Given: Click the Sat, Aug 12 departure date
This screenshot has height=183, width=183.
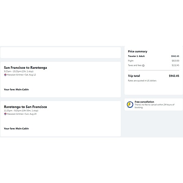Looking at the screenshot, I should (x=30, y=75).
